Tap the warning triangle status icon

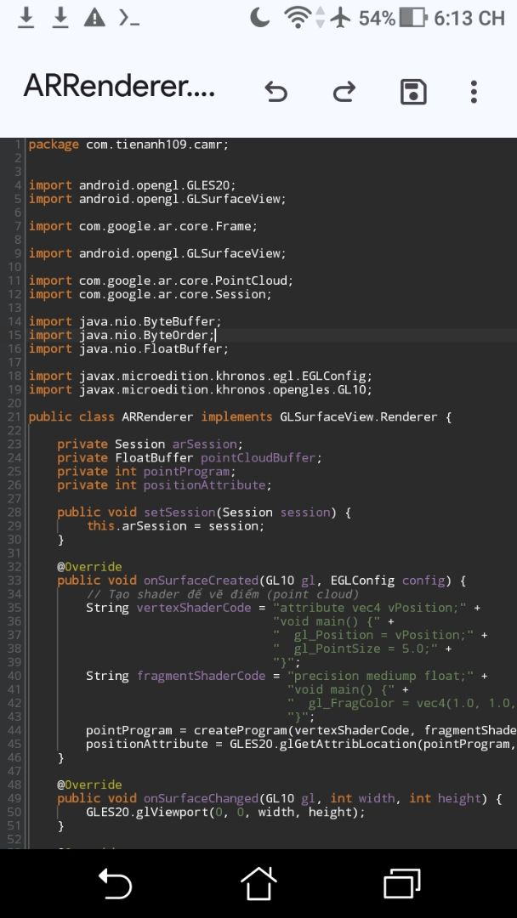(94, 18)
